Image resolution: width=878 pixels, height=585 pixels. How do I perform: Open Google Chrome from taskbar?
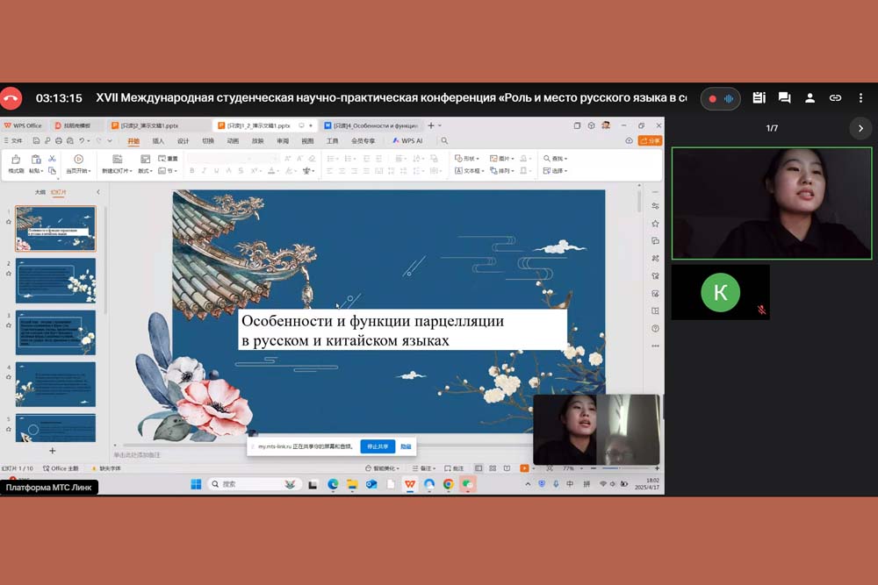(448, 484)
